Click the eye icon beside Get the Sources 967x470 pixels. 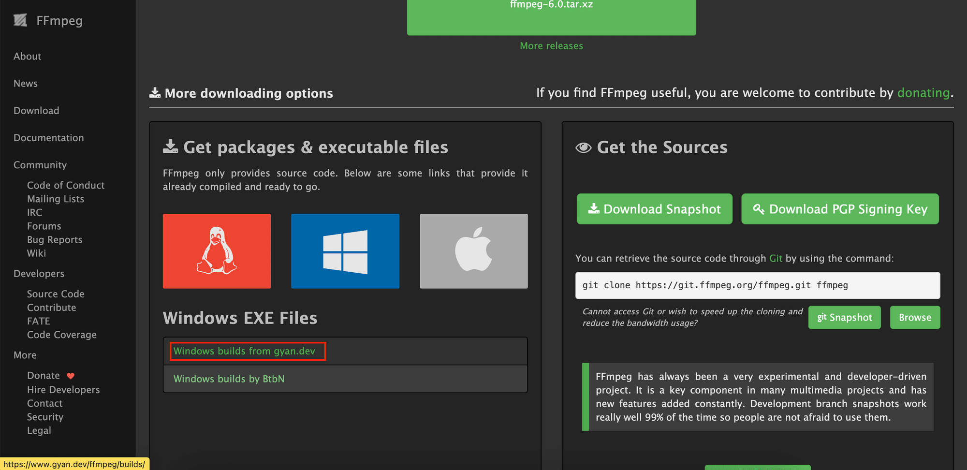pos(585,147)
